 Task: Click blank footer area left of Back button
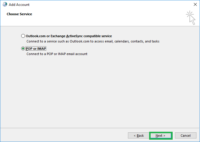64,135
